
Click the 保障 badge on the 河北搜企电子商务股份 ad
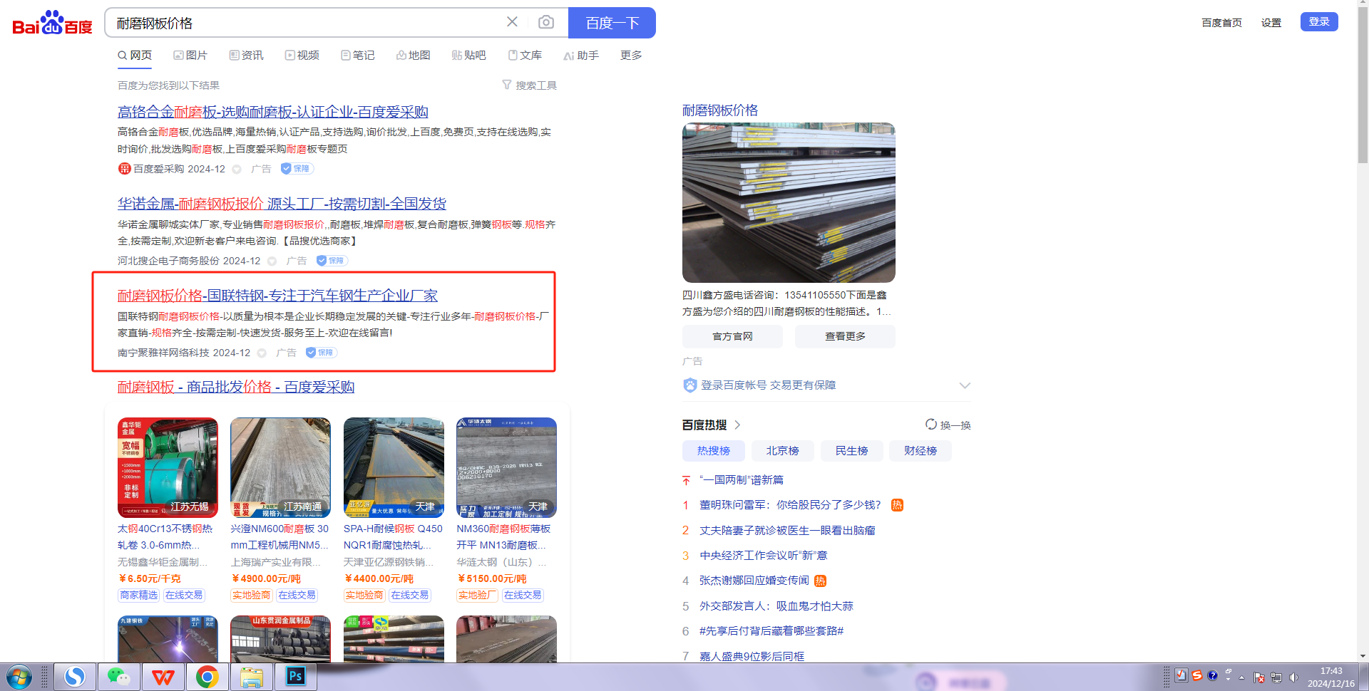pyautogui.click(x=332, y=261)
